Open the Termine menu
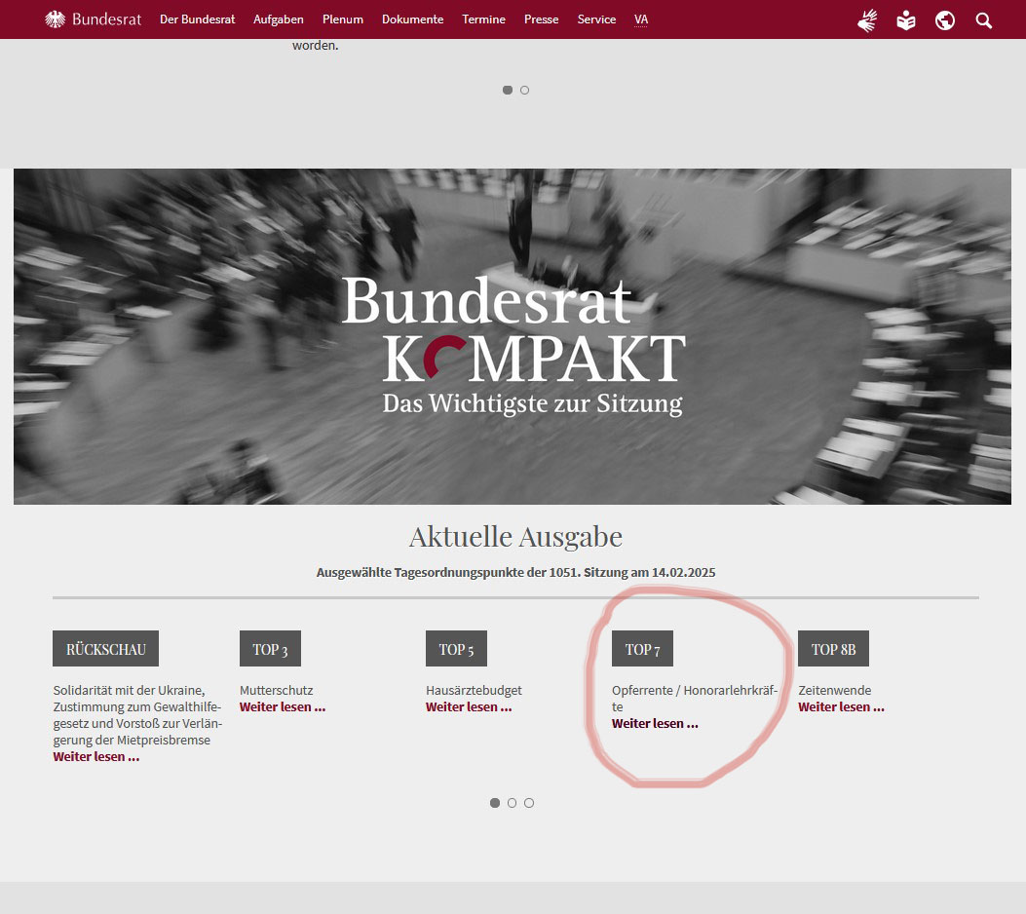This screenshot has width=1026, height=914. click(x=483, y=19)
